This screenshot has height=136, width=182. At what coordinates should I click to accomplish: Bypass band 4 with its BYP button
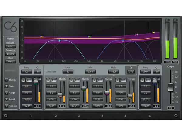tap(100, 80)
